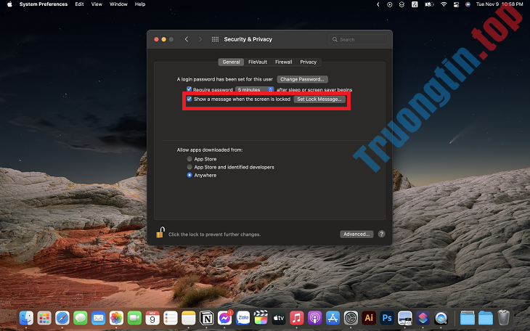Open Trash in the dock
Viewport: 530px width, 331px height.
504,318
